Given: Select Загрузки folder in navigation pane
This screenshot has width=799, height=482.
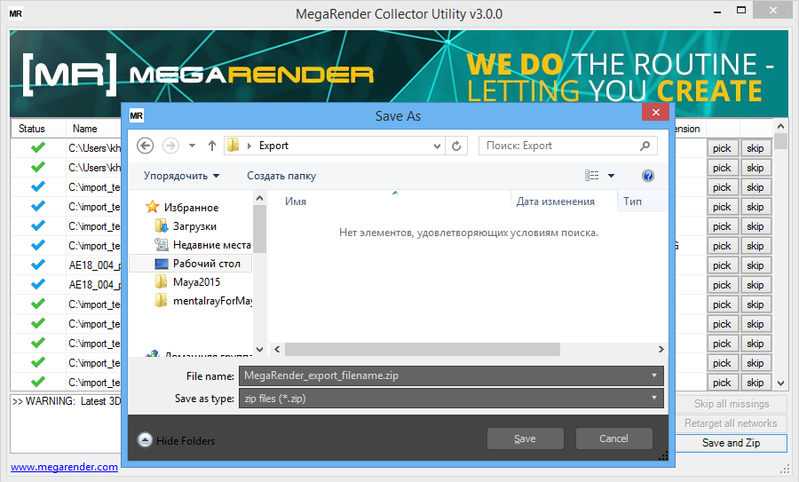Looking at the screenshot, I should pos(194,226).
